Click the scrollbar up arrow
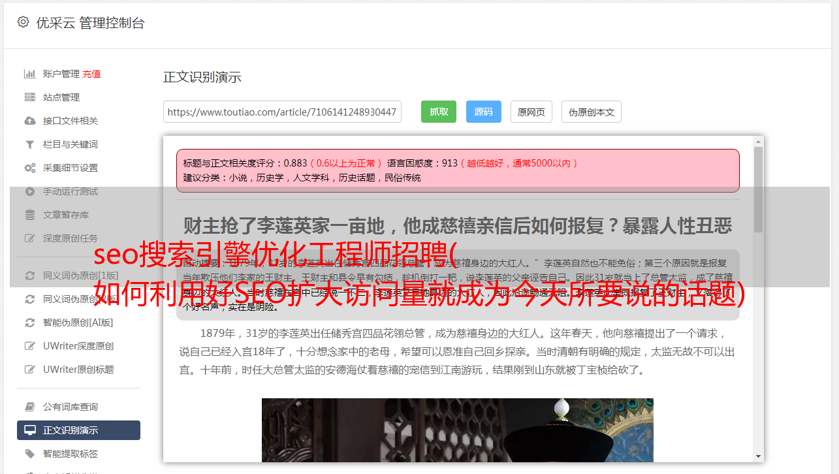Image resolution: width=839 pixels, height=474 pixels. click(x=758, y=141)
